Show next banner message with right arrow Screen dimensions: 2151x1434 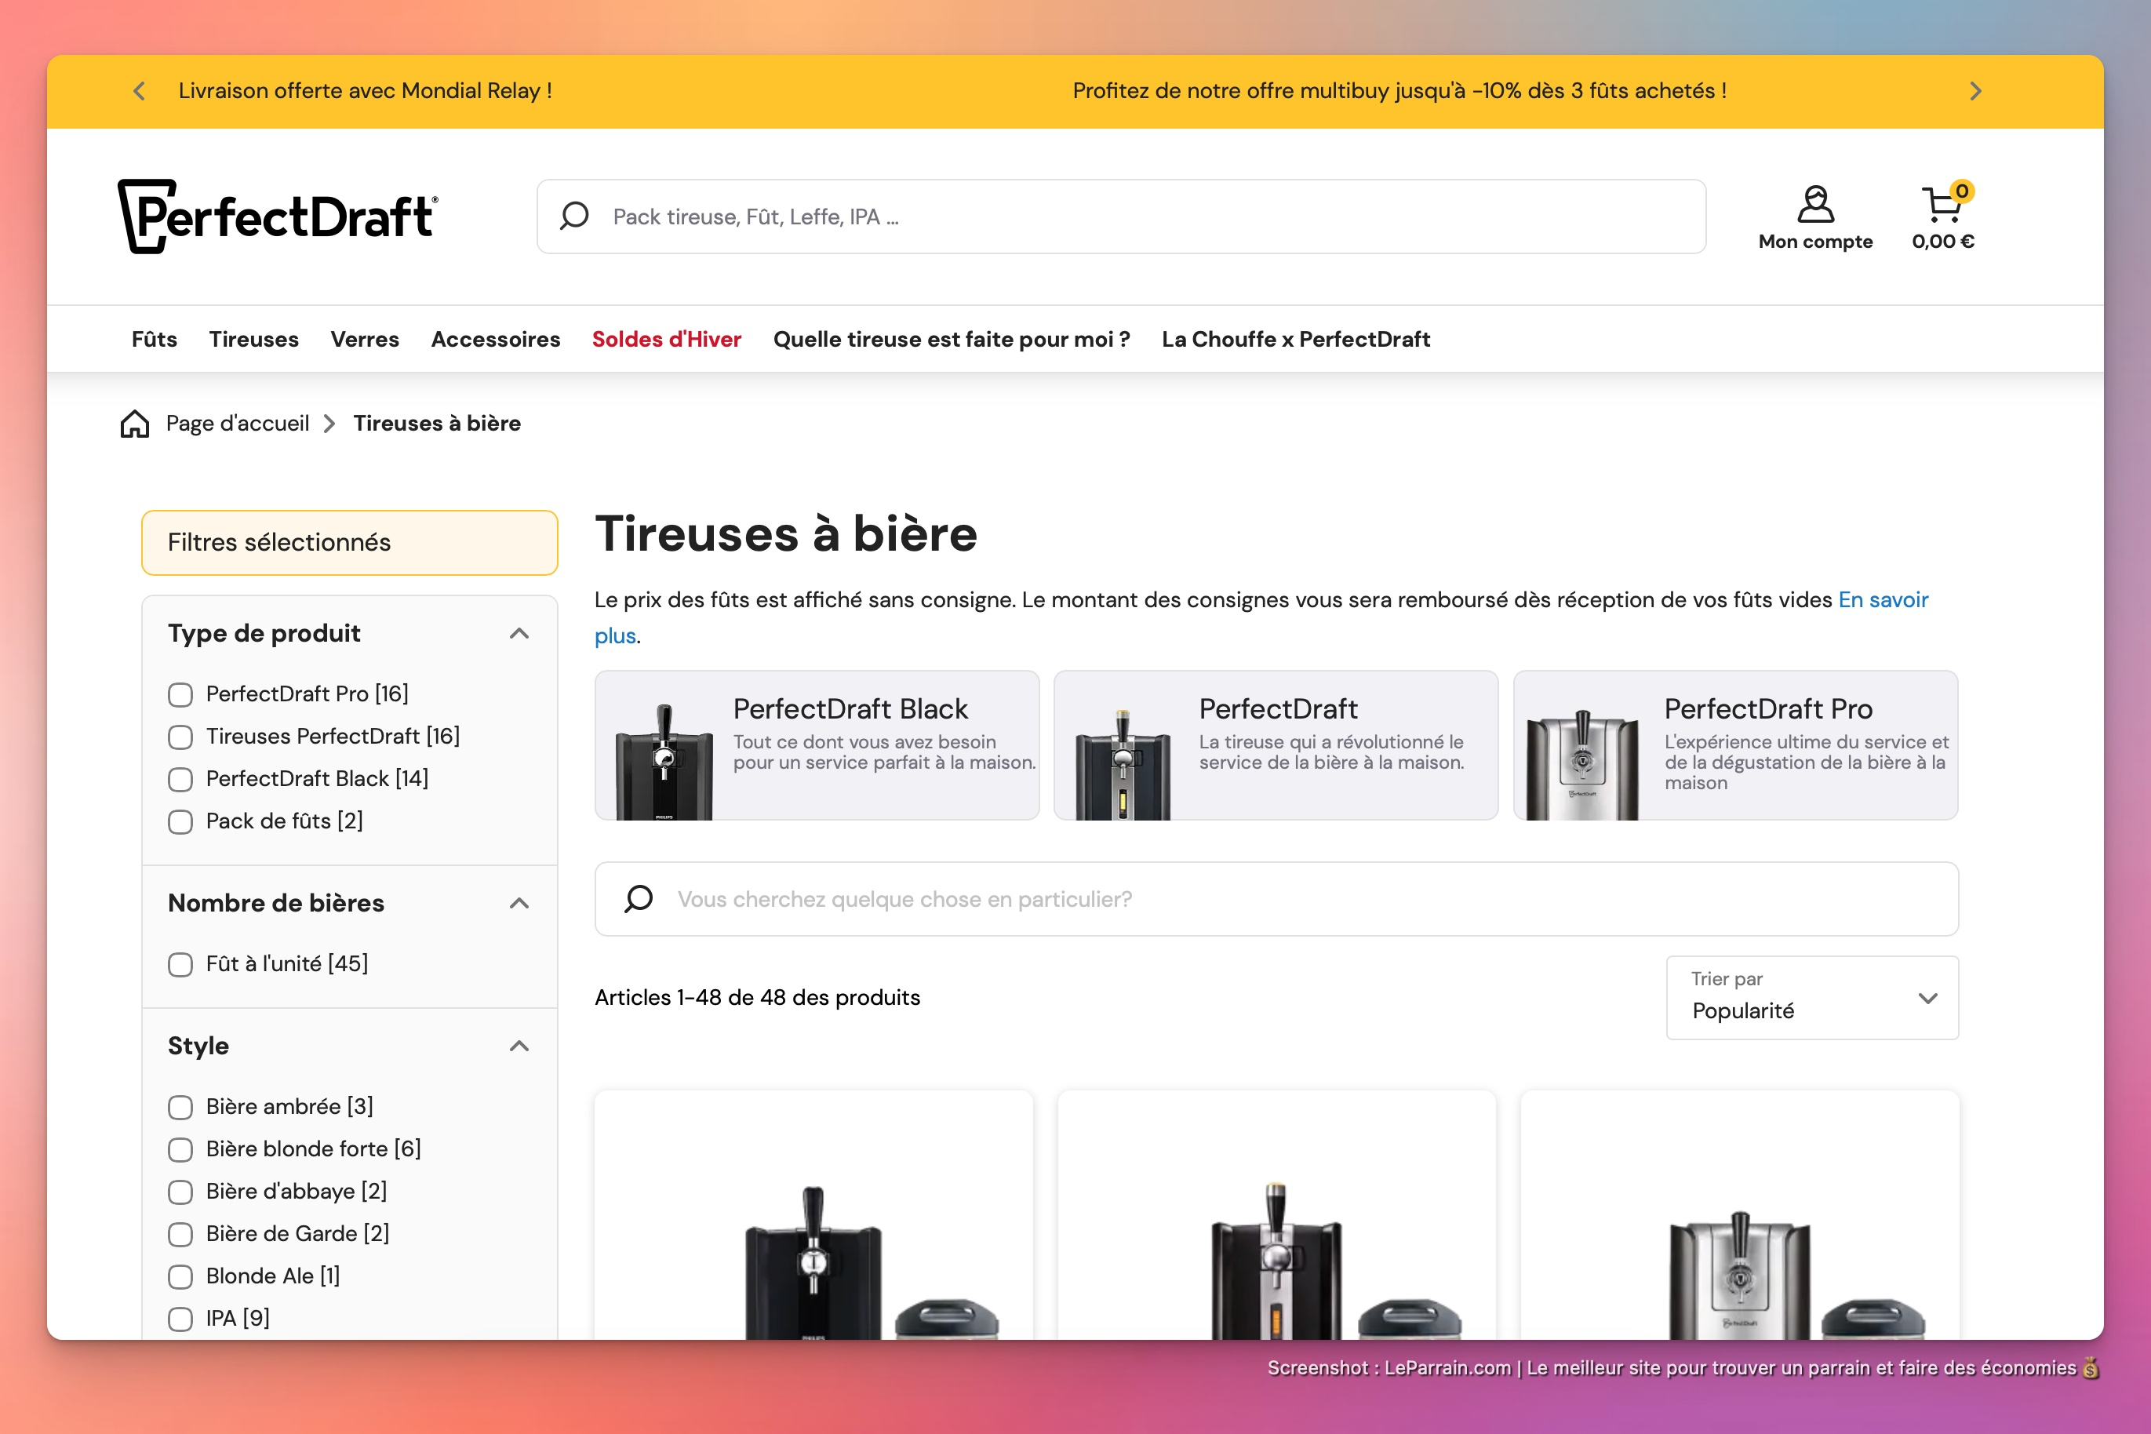point(1974,90)
